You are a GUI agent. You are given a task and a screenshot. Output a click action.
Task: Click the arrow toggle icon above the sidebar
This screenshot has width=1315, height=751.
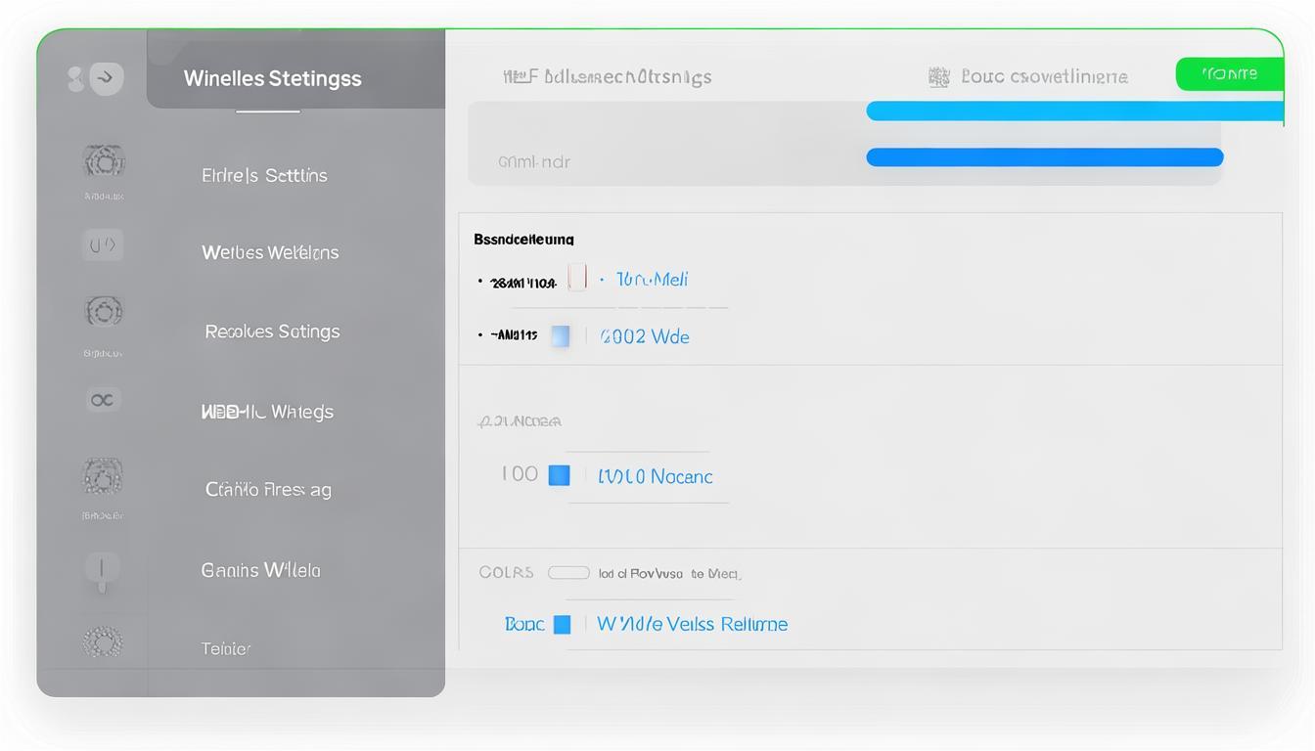(106, 78)
